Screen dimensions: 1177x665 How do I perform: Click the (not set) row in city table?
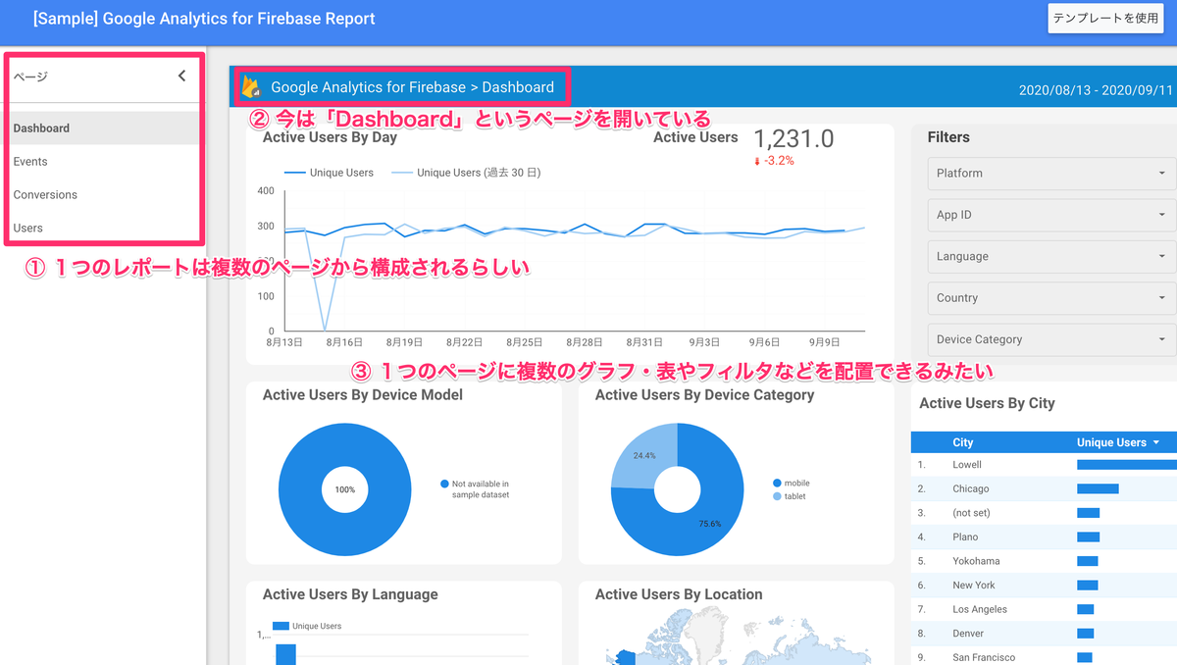click(1044, 513)
